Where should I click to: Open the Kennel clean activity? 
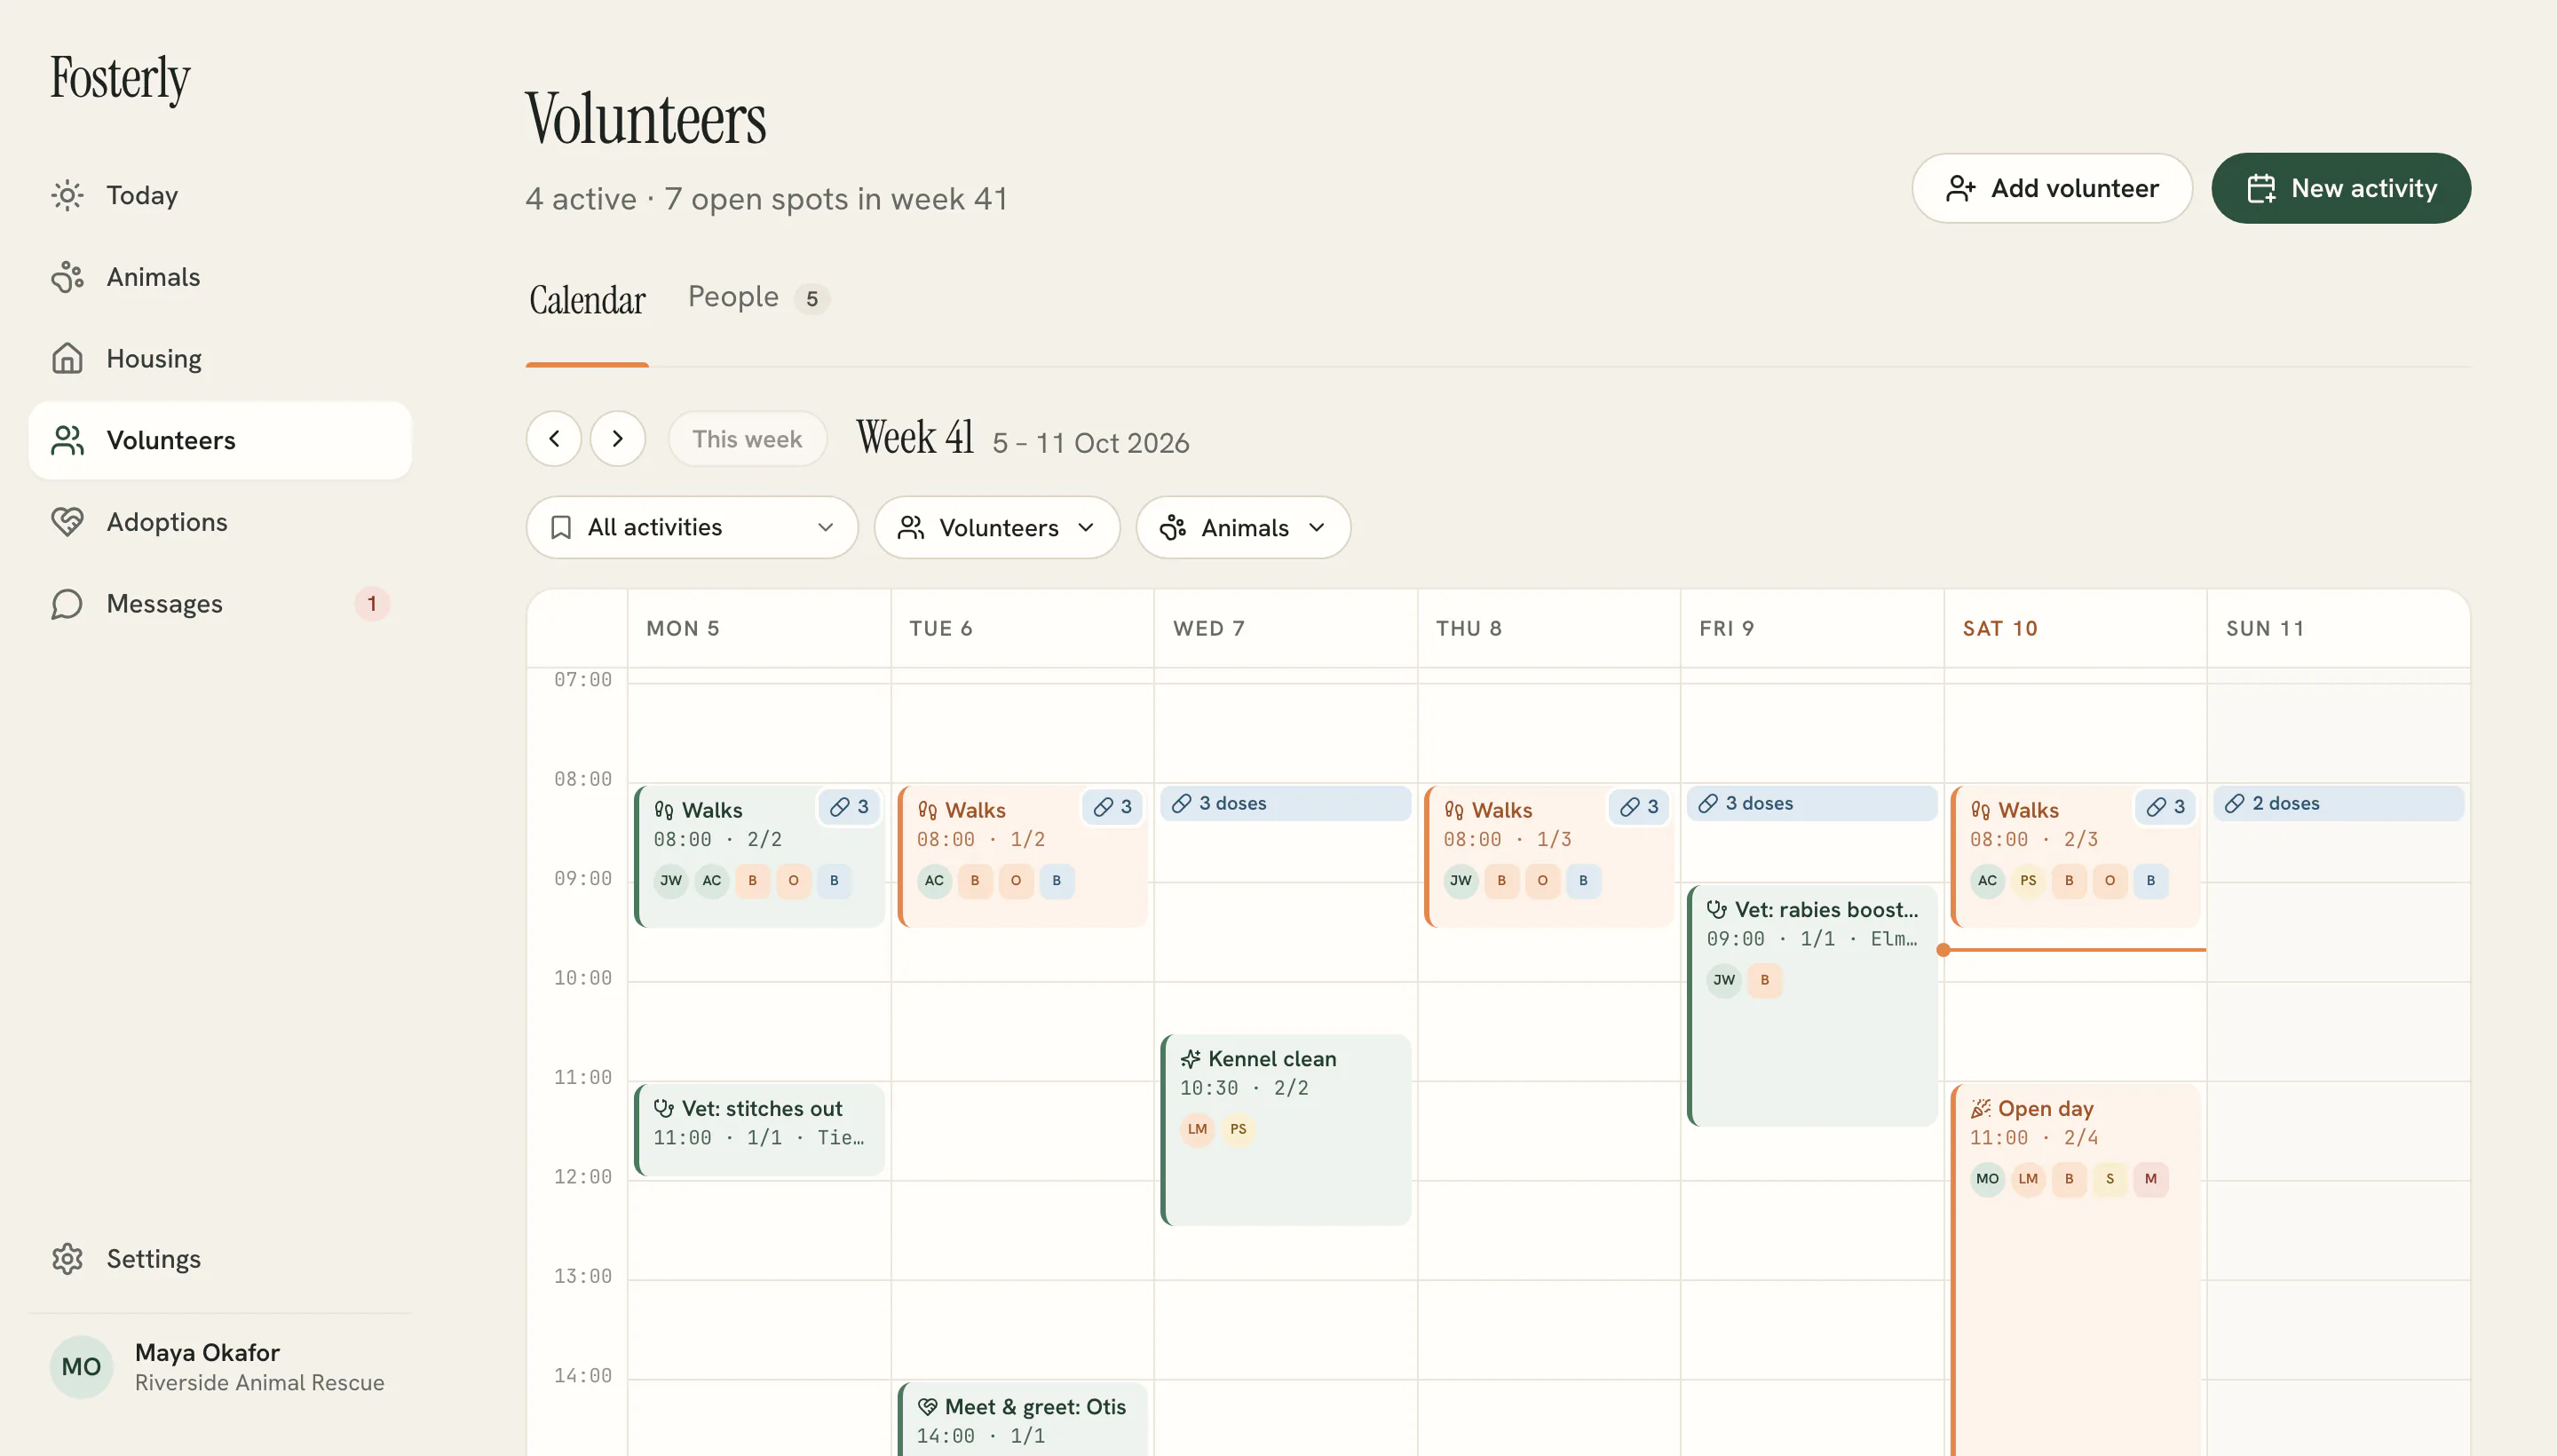point(1285,1130)
